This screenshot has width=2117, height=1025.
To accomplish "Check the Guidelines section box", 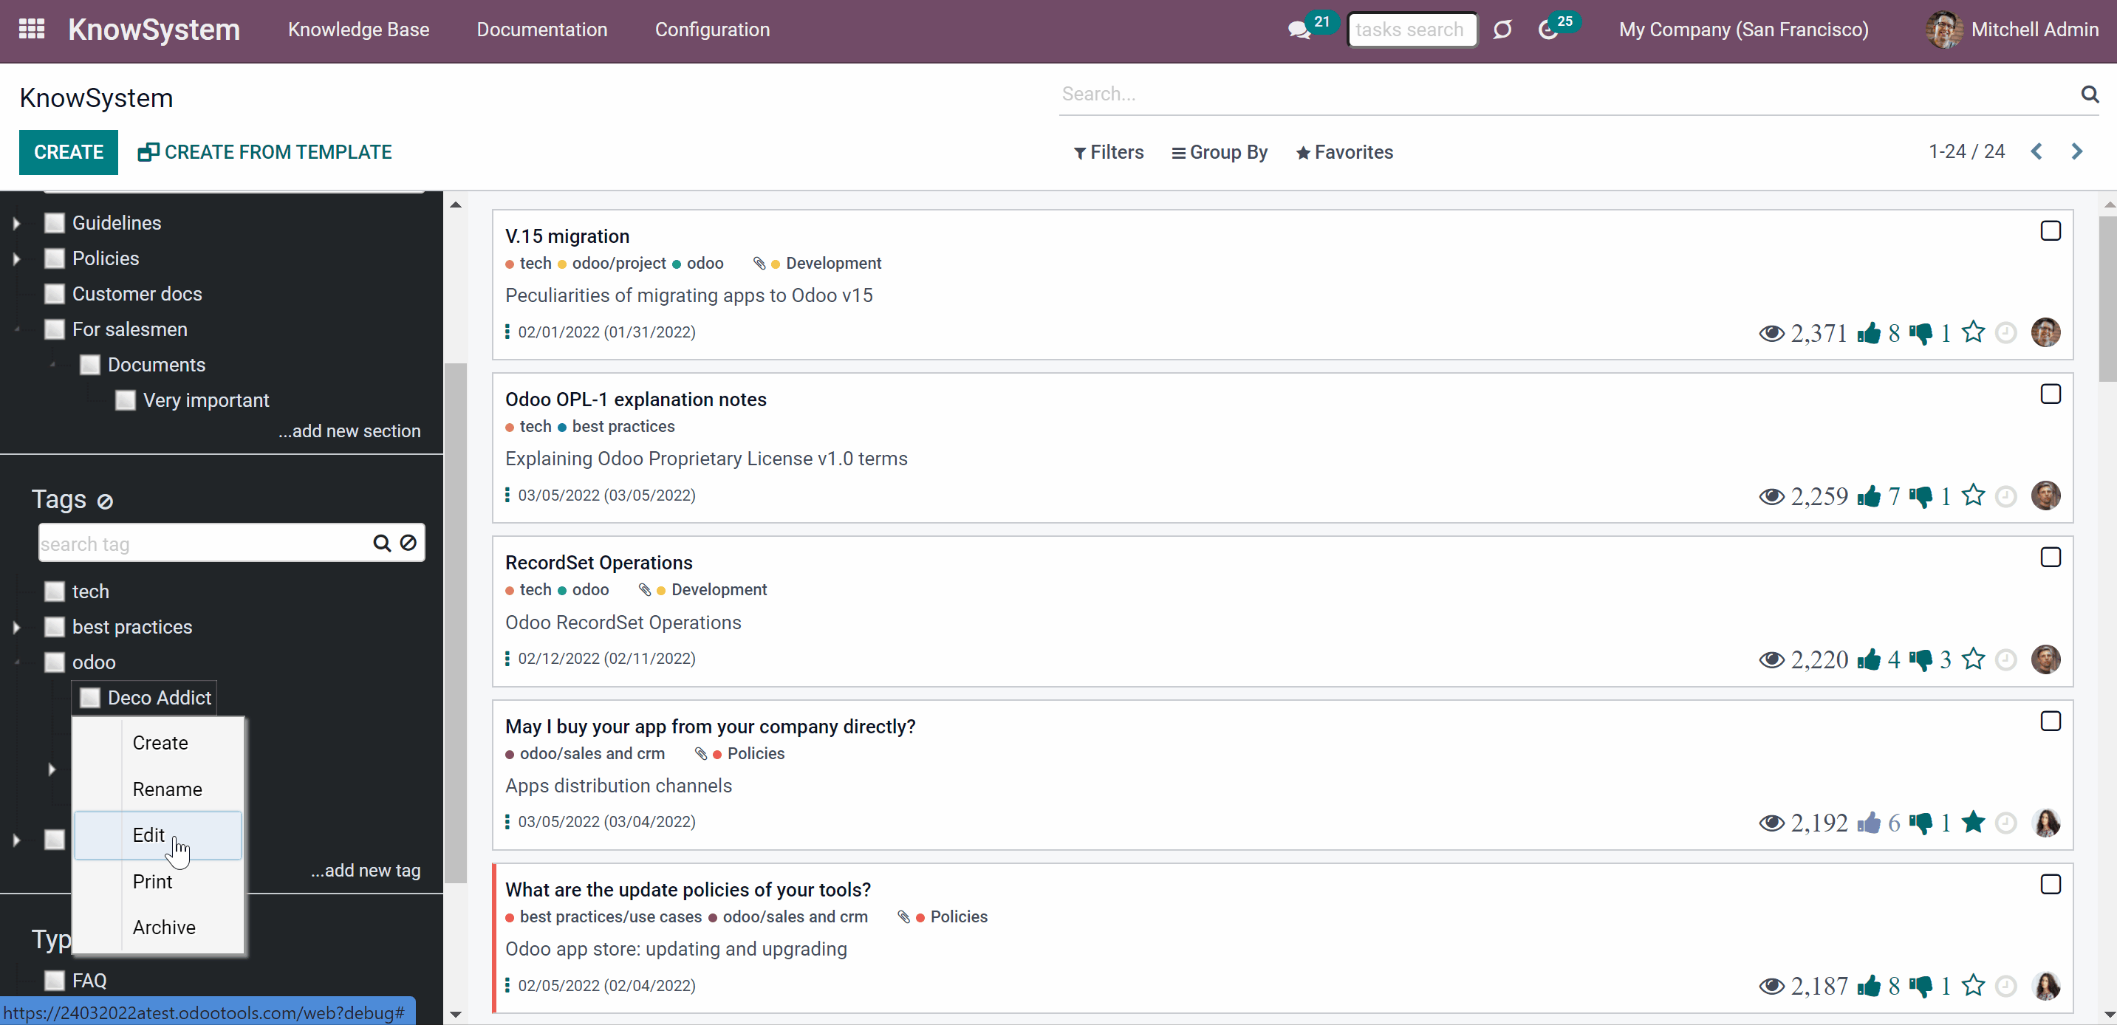I will click(x=54, y=222).
